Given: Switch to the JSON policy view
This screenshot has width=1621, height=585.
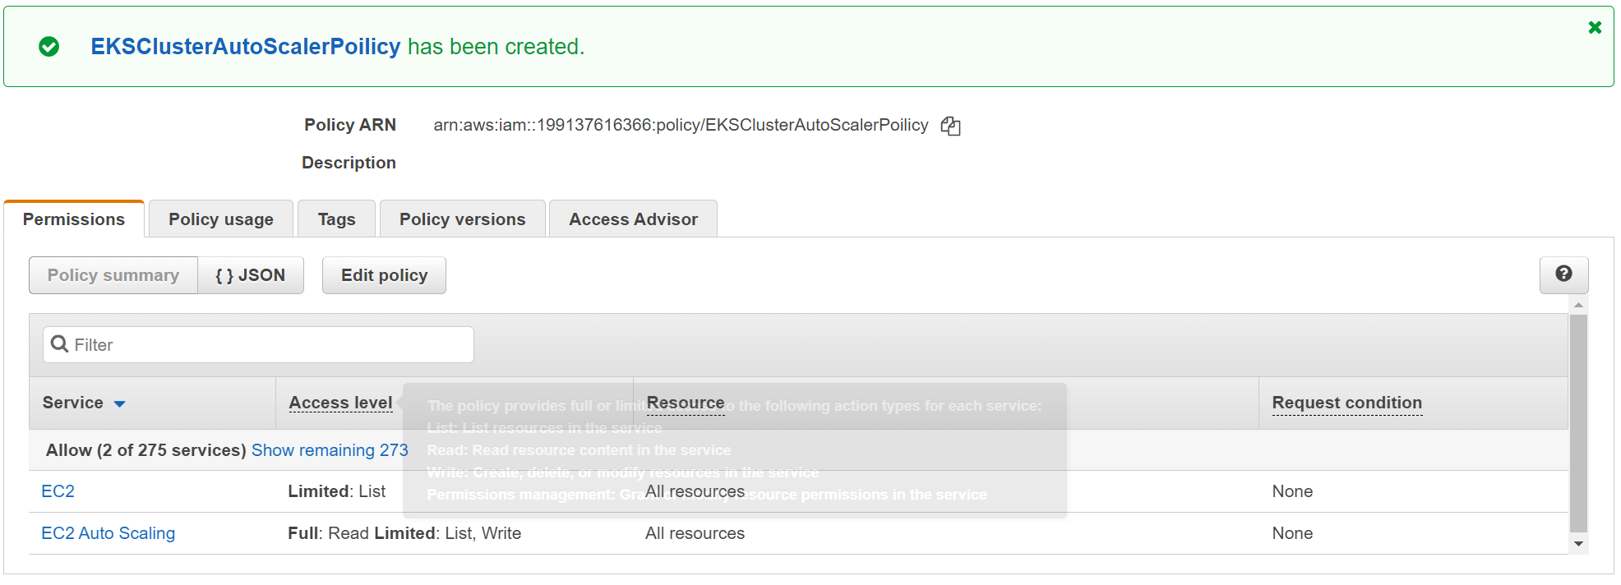Looking at the screenshot, I should (251, 275).
